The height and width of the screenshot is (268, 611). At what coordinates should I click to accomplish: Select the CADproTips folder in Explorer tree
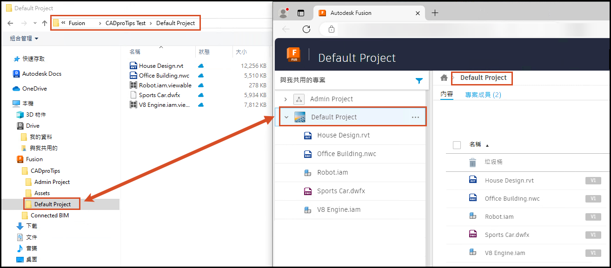click(45, 170)
